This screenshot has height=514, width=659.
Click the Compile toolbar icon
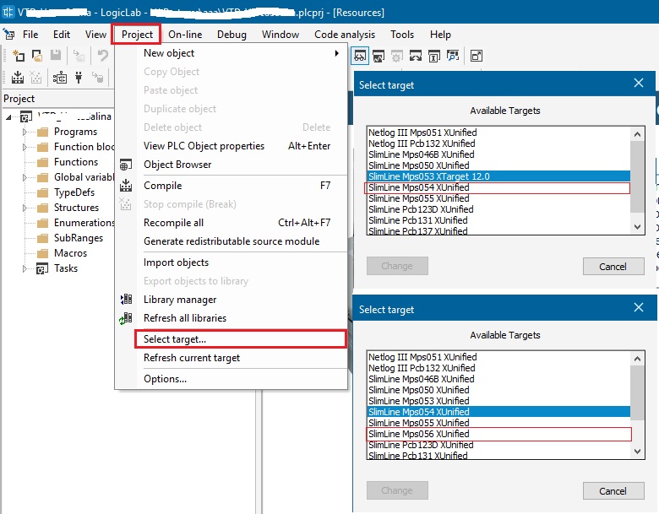tap(18, 78)
